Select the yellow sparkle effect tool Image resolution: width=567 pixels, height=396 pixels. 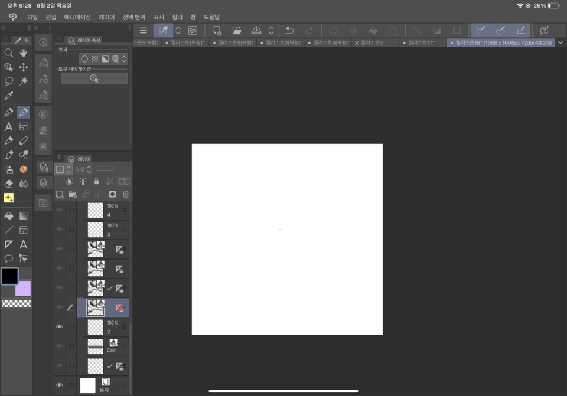(x=9, y=198)
